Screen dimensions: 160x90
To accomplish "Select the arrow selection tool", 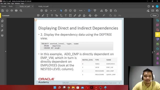I will 61,10.
